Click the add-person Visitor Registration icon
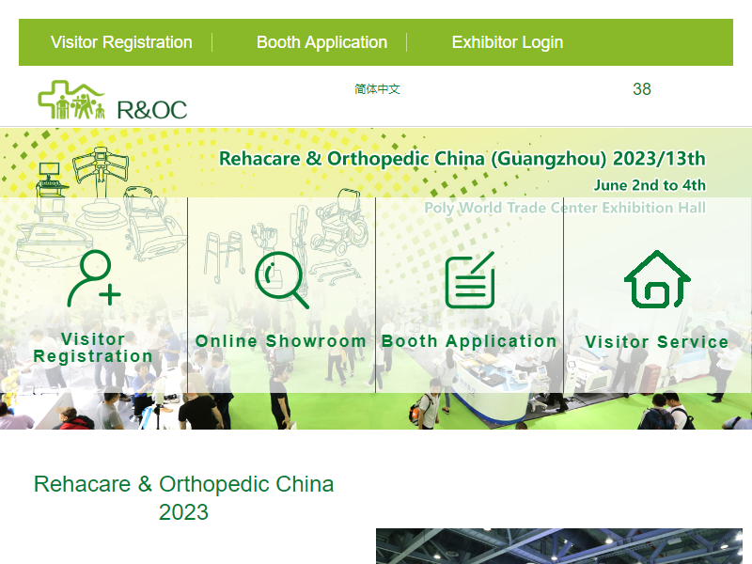Screen dimensions: 752x564 click(94, 278)
